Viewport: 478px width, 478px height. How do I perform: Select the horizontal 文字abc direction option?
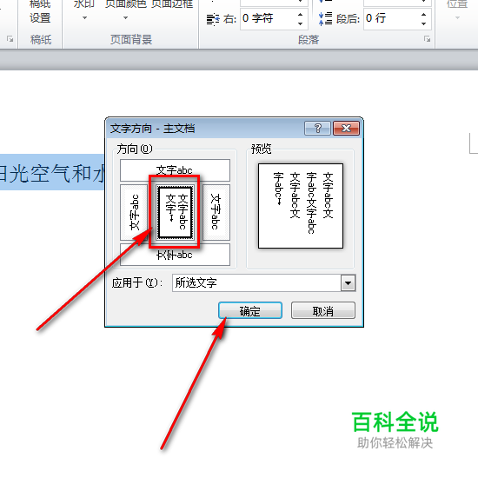175,170
